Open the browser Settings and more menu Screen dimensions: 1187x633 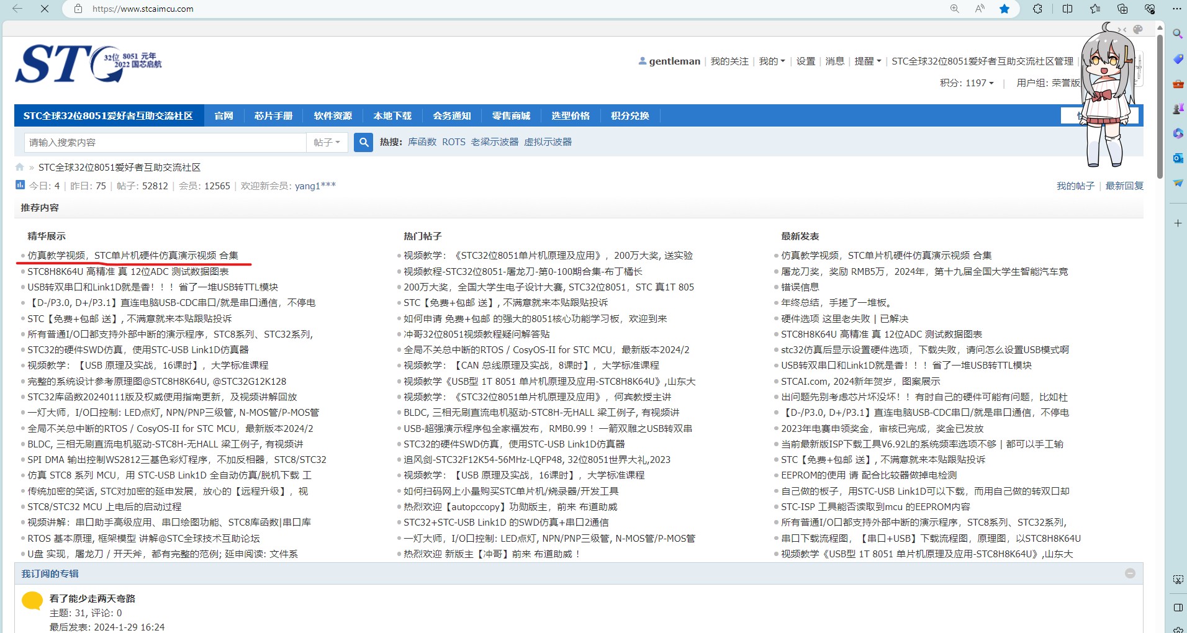coord(1176,9)
